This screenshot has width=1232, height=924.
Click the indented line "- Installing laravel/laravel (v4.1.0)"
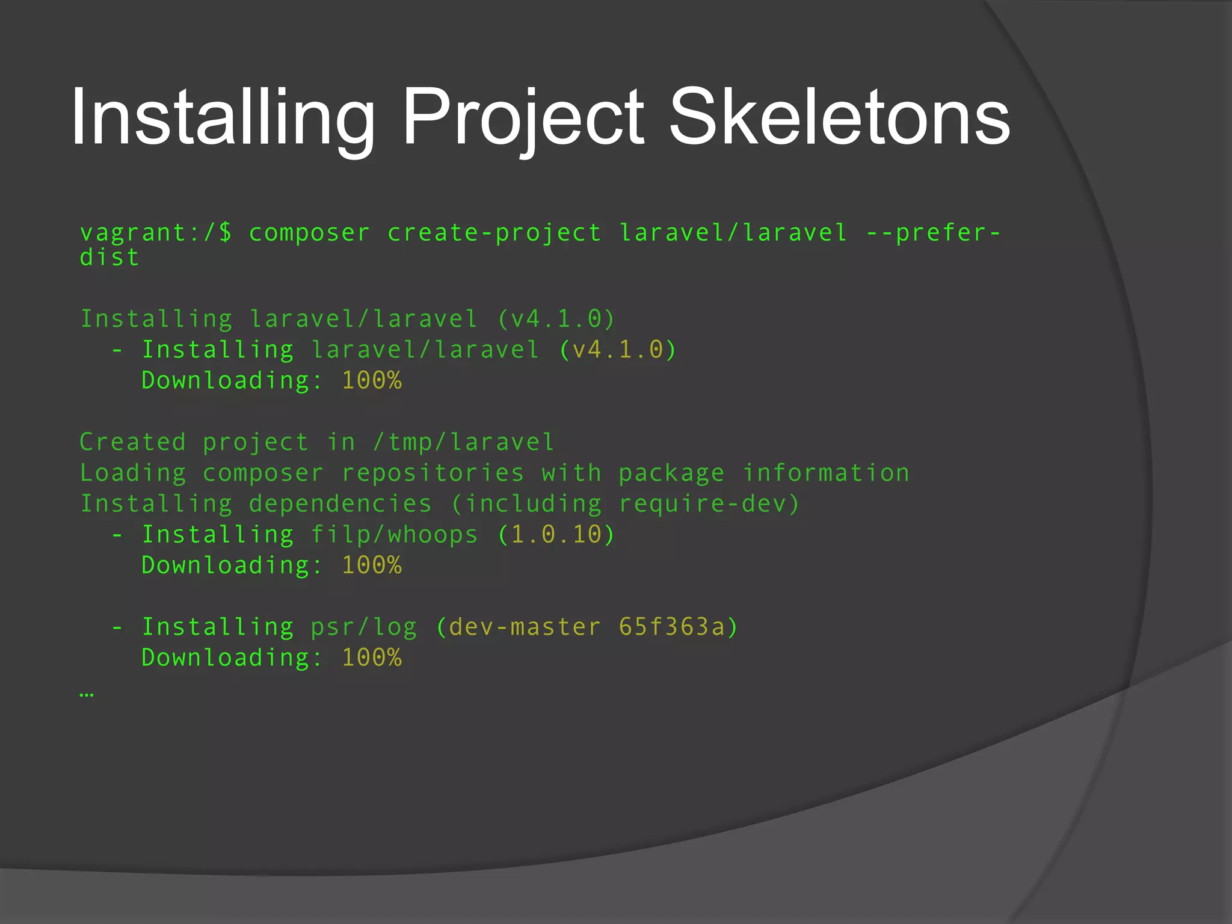coord(394,350)
